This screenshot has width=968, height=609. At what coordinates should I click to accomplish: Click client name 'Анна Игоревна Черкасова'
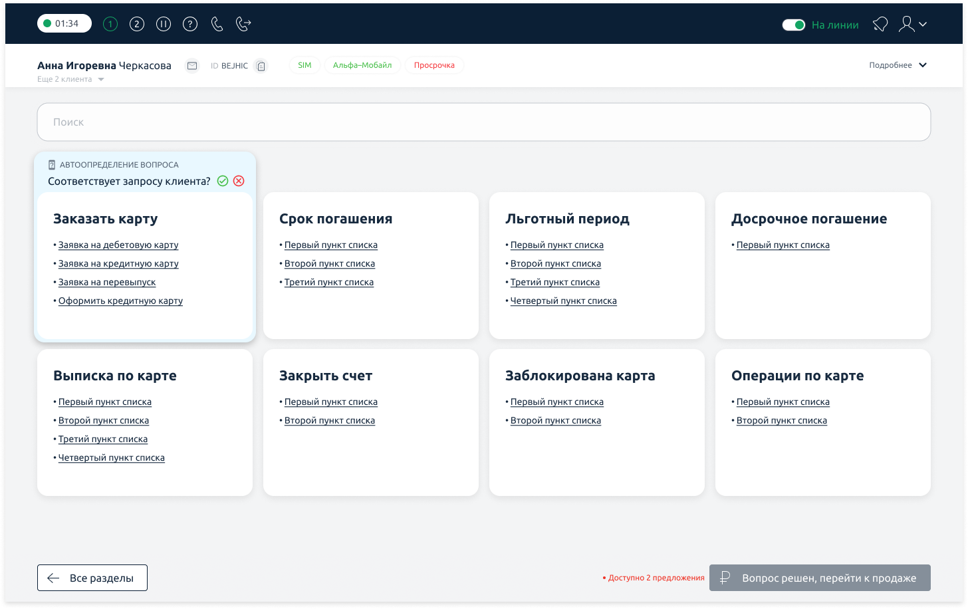coord(104,65)
